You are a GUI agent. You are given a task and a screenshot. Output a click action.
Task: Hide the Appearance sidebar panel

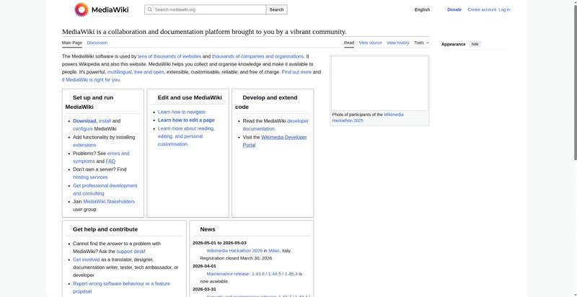[x=475, y=44]
